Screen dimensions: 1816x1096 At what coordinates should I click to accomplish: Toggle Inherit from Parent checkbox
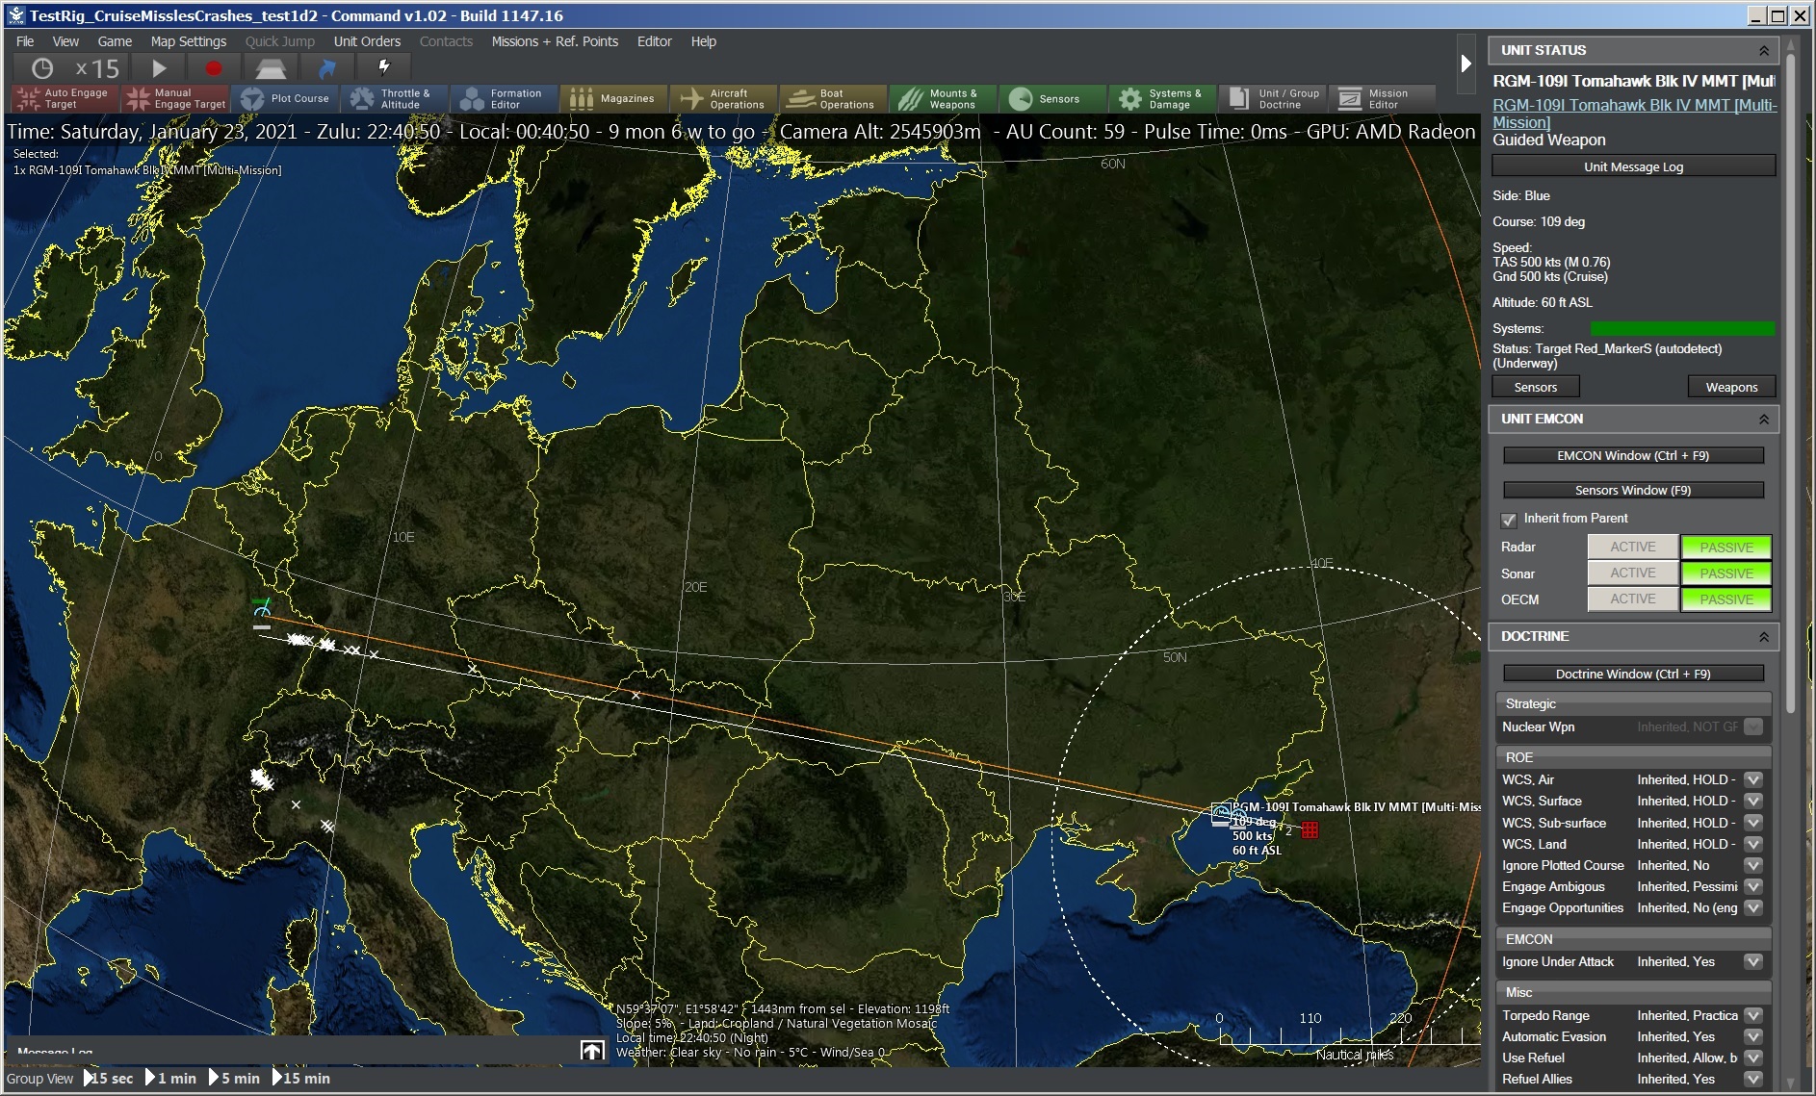point(1509,520)
